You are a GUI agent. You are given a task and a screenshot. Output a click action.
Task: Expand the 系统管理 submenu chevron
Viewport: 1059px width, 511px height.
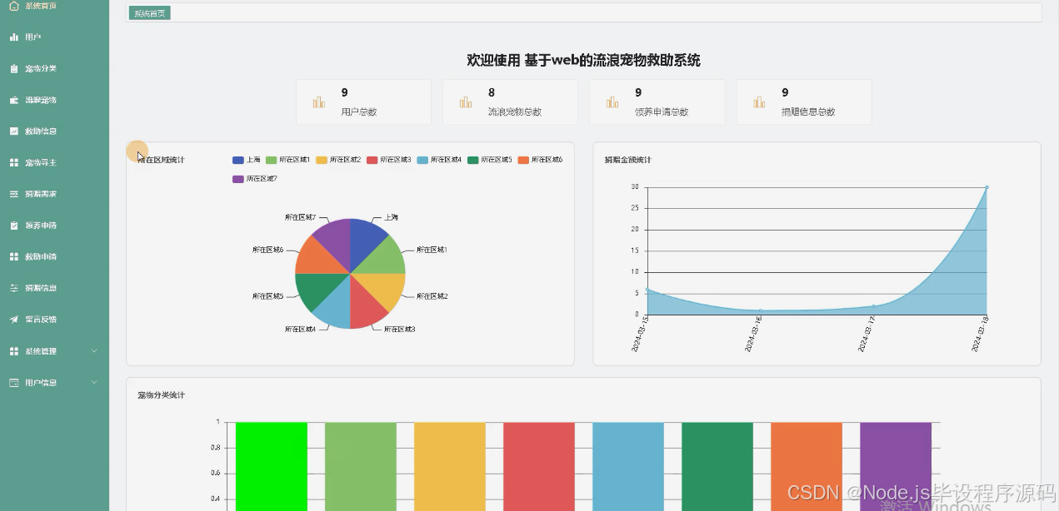(94, 351)
